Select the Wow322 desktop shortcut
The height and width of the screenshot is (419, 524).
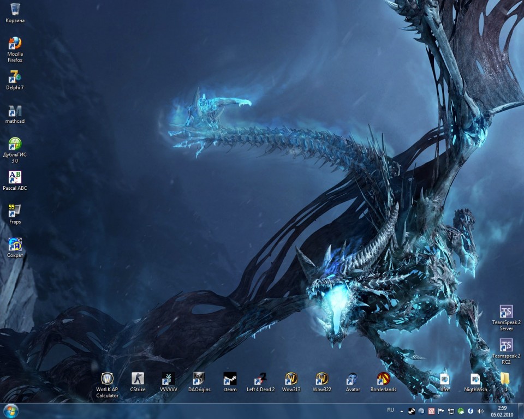pyautogui.click(x=322, y=382)
